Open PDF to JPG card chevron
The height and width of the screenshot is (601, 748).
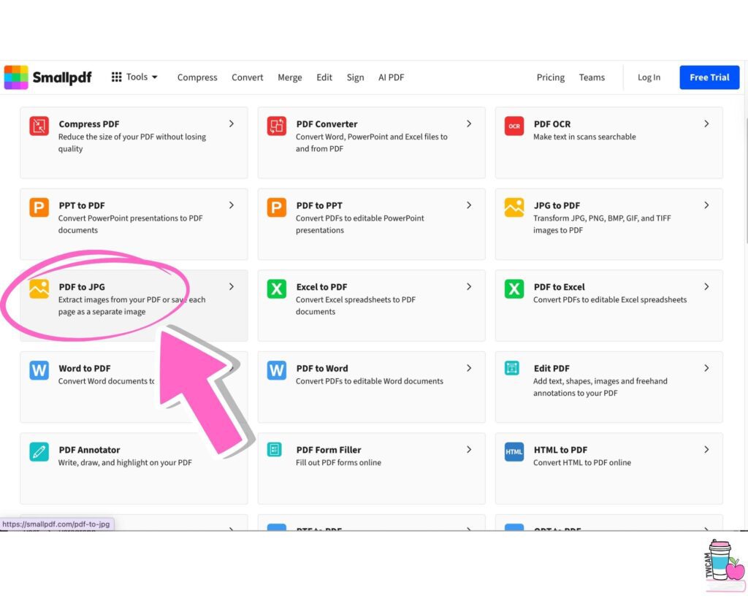tap(232, 287)
